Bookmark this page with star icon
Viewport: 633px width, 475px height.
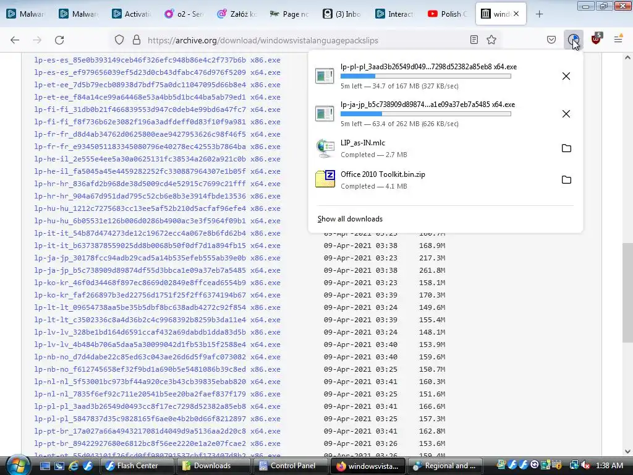491,40
